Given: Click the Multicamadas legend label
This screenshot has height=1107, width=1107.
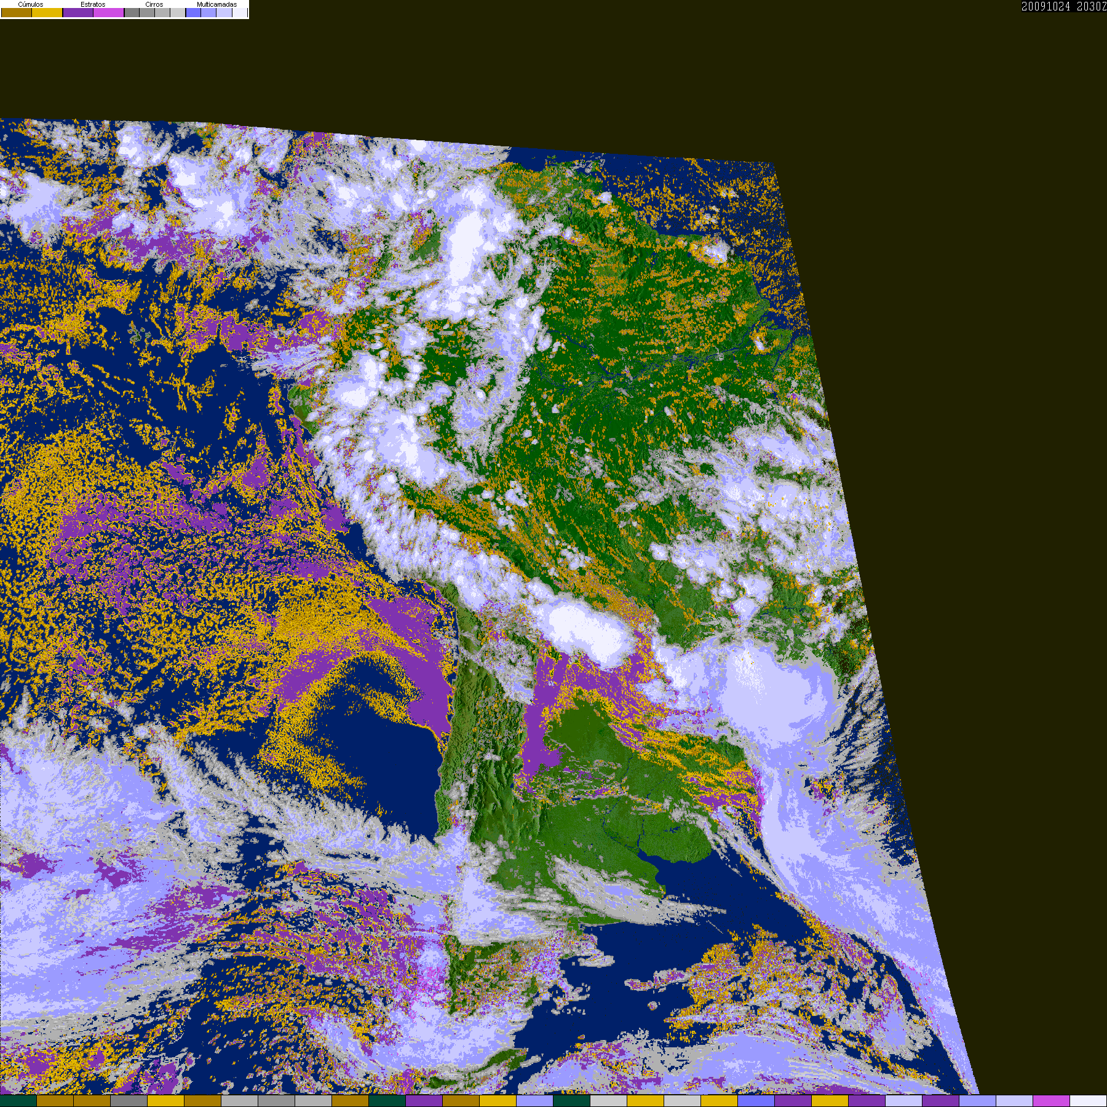Looking at the screenshot, I should (x=217, y=4).
